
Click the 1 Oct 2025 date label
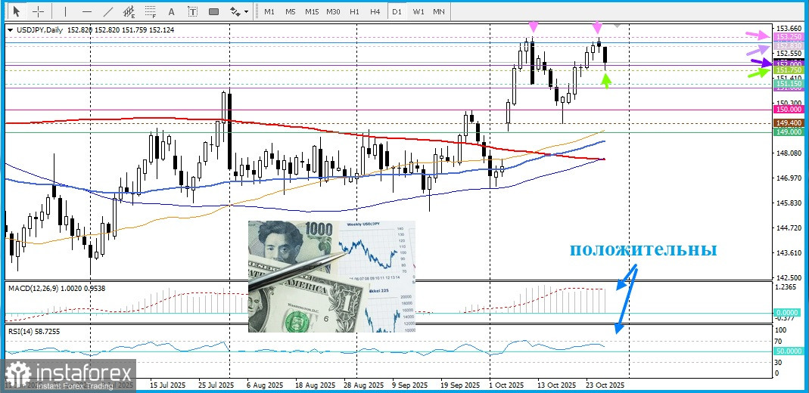coord(506,385)
